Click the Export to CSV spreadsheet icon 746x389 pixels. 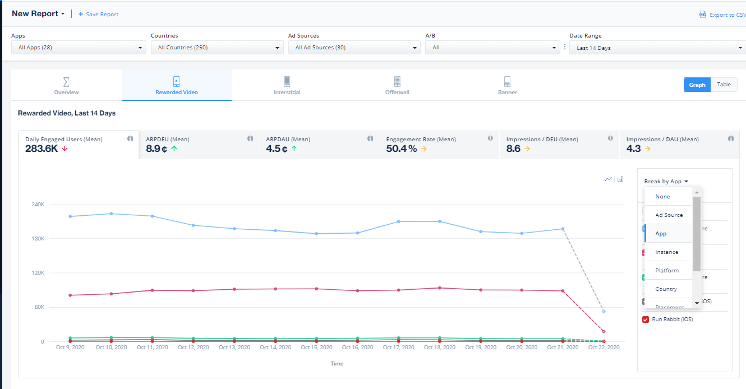point(702,14)
